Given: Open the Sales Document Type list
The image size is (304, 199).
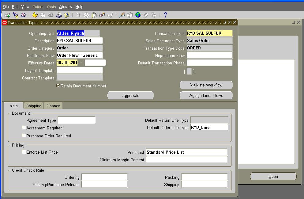Looking at the screenshot, I should click(x=209, y=40).
